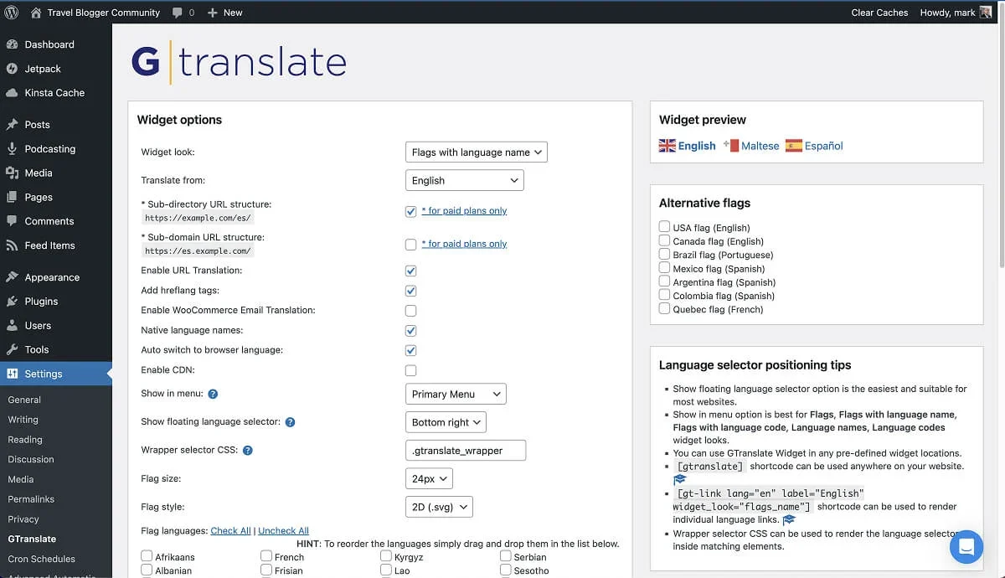The image size is (1005, 578).
Task: Toggle Enable URL Translation checkbox
Action: [410, 271]
